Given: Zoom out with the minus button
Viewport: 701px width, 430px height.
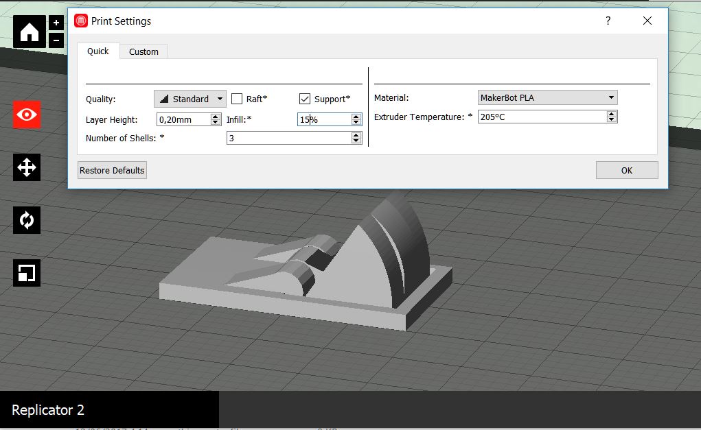Looking at the screenshot, I should point(56,40).
